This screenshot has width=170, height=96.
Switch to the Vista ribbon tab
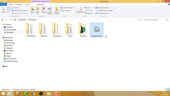pos(27,5)
